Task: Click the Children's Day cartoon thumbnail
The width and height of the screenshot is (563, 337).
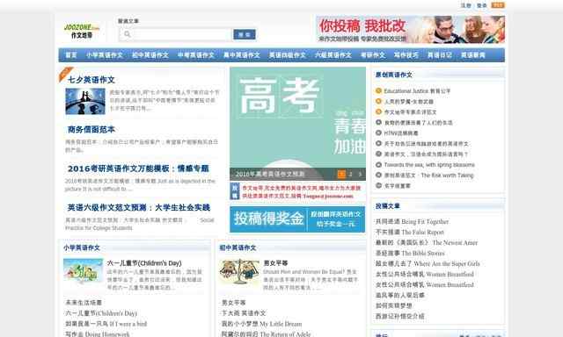Action: pyautogui.click(x=84, y=271)
